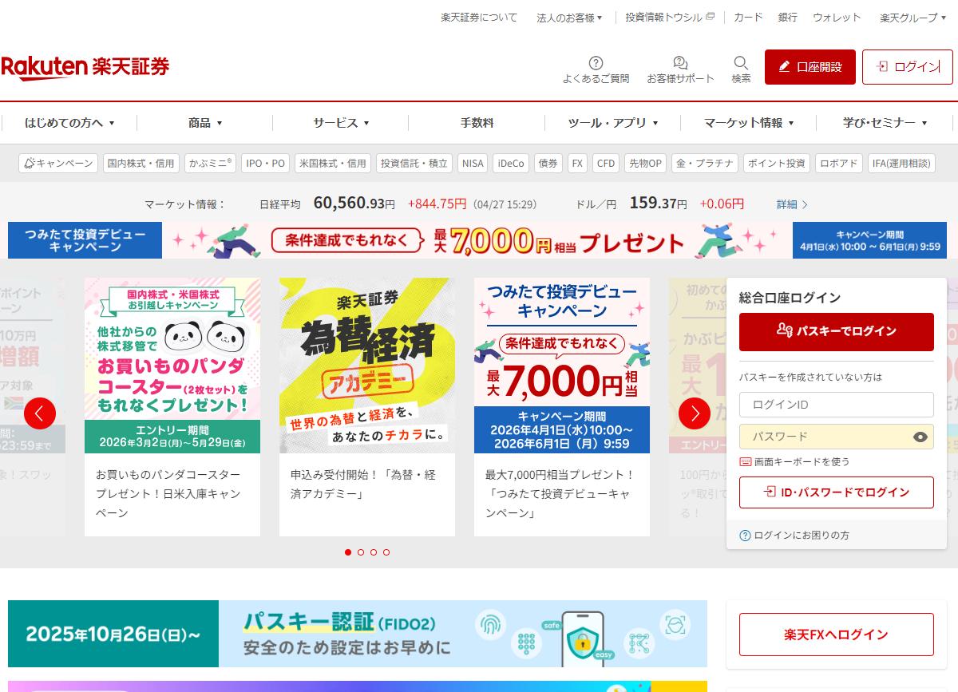Screen dimensions: 958x692
Task: Click the ログインID input field
Action: pos(836,405)
